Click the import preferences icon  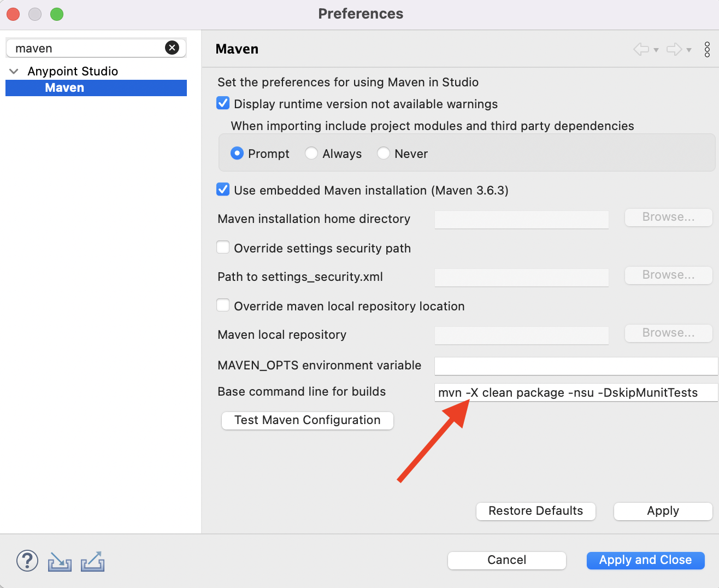tap(60, 561)
